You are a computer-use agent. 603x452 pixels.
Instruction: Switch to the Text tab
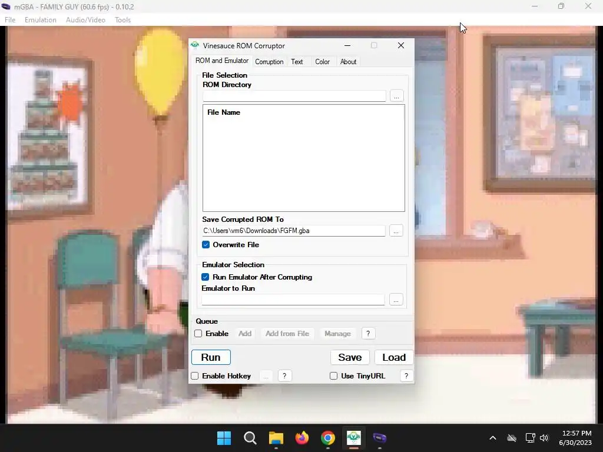pos(297,61)
